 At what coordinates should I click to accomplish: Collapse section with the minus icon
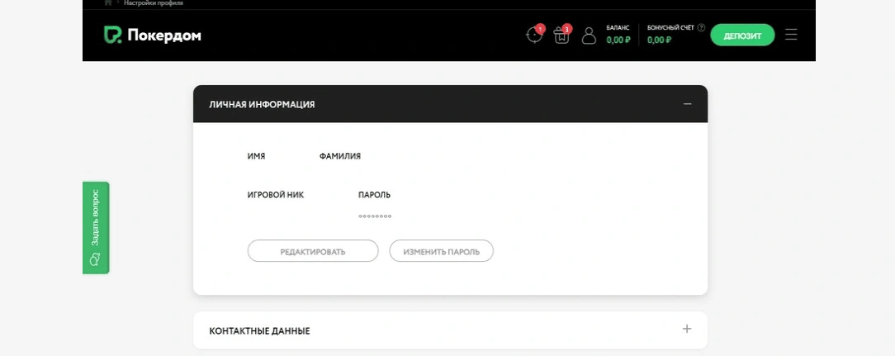click(x=687, y=104)
